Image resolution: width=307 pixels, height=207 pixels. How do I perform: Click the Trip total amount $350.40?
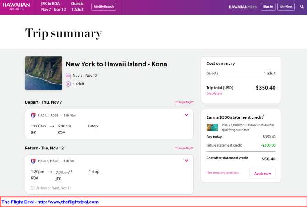[x=266, y=88]
